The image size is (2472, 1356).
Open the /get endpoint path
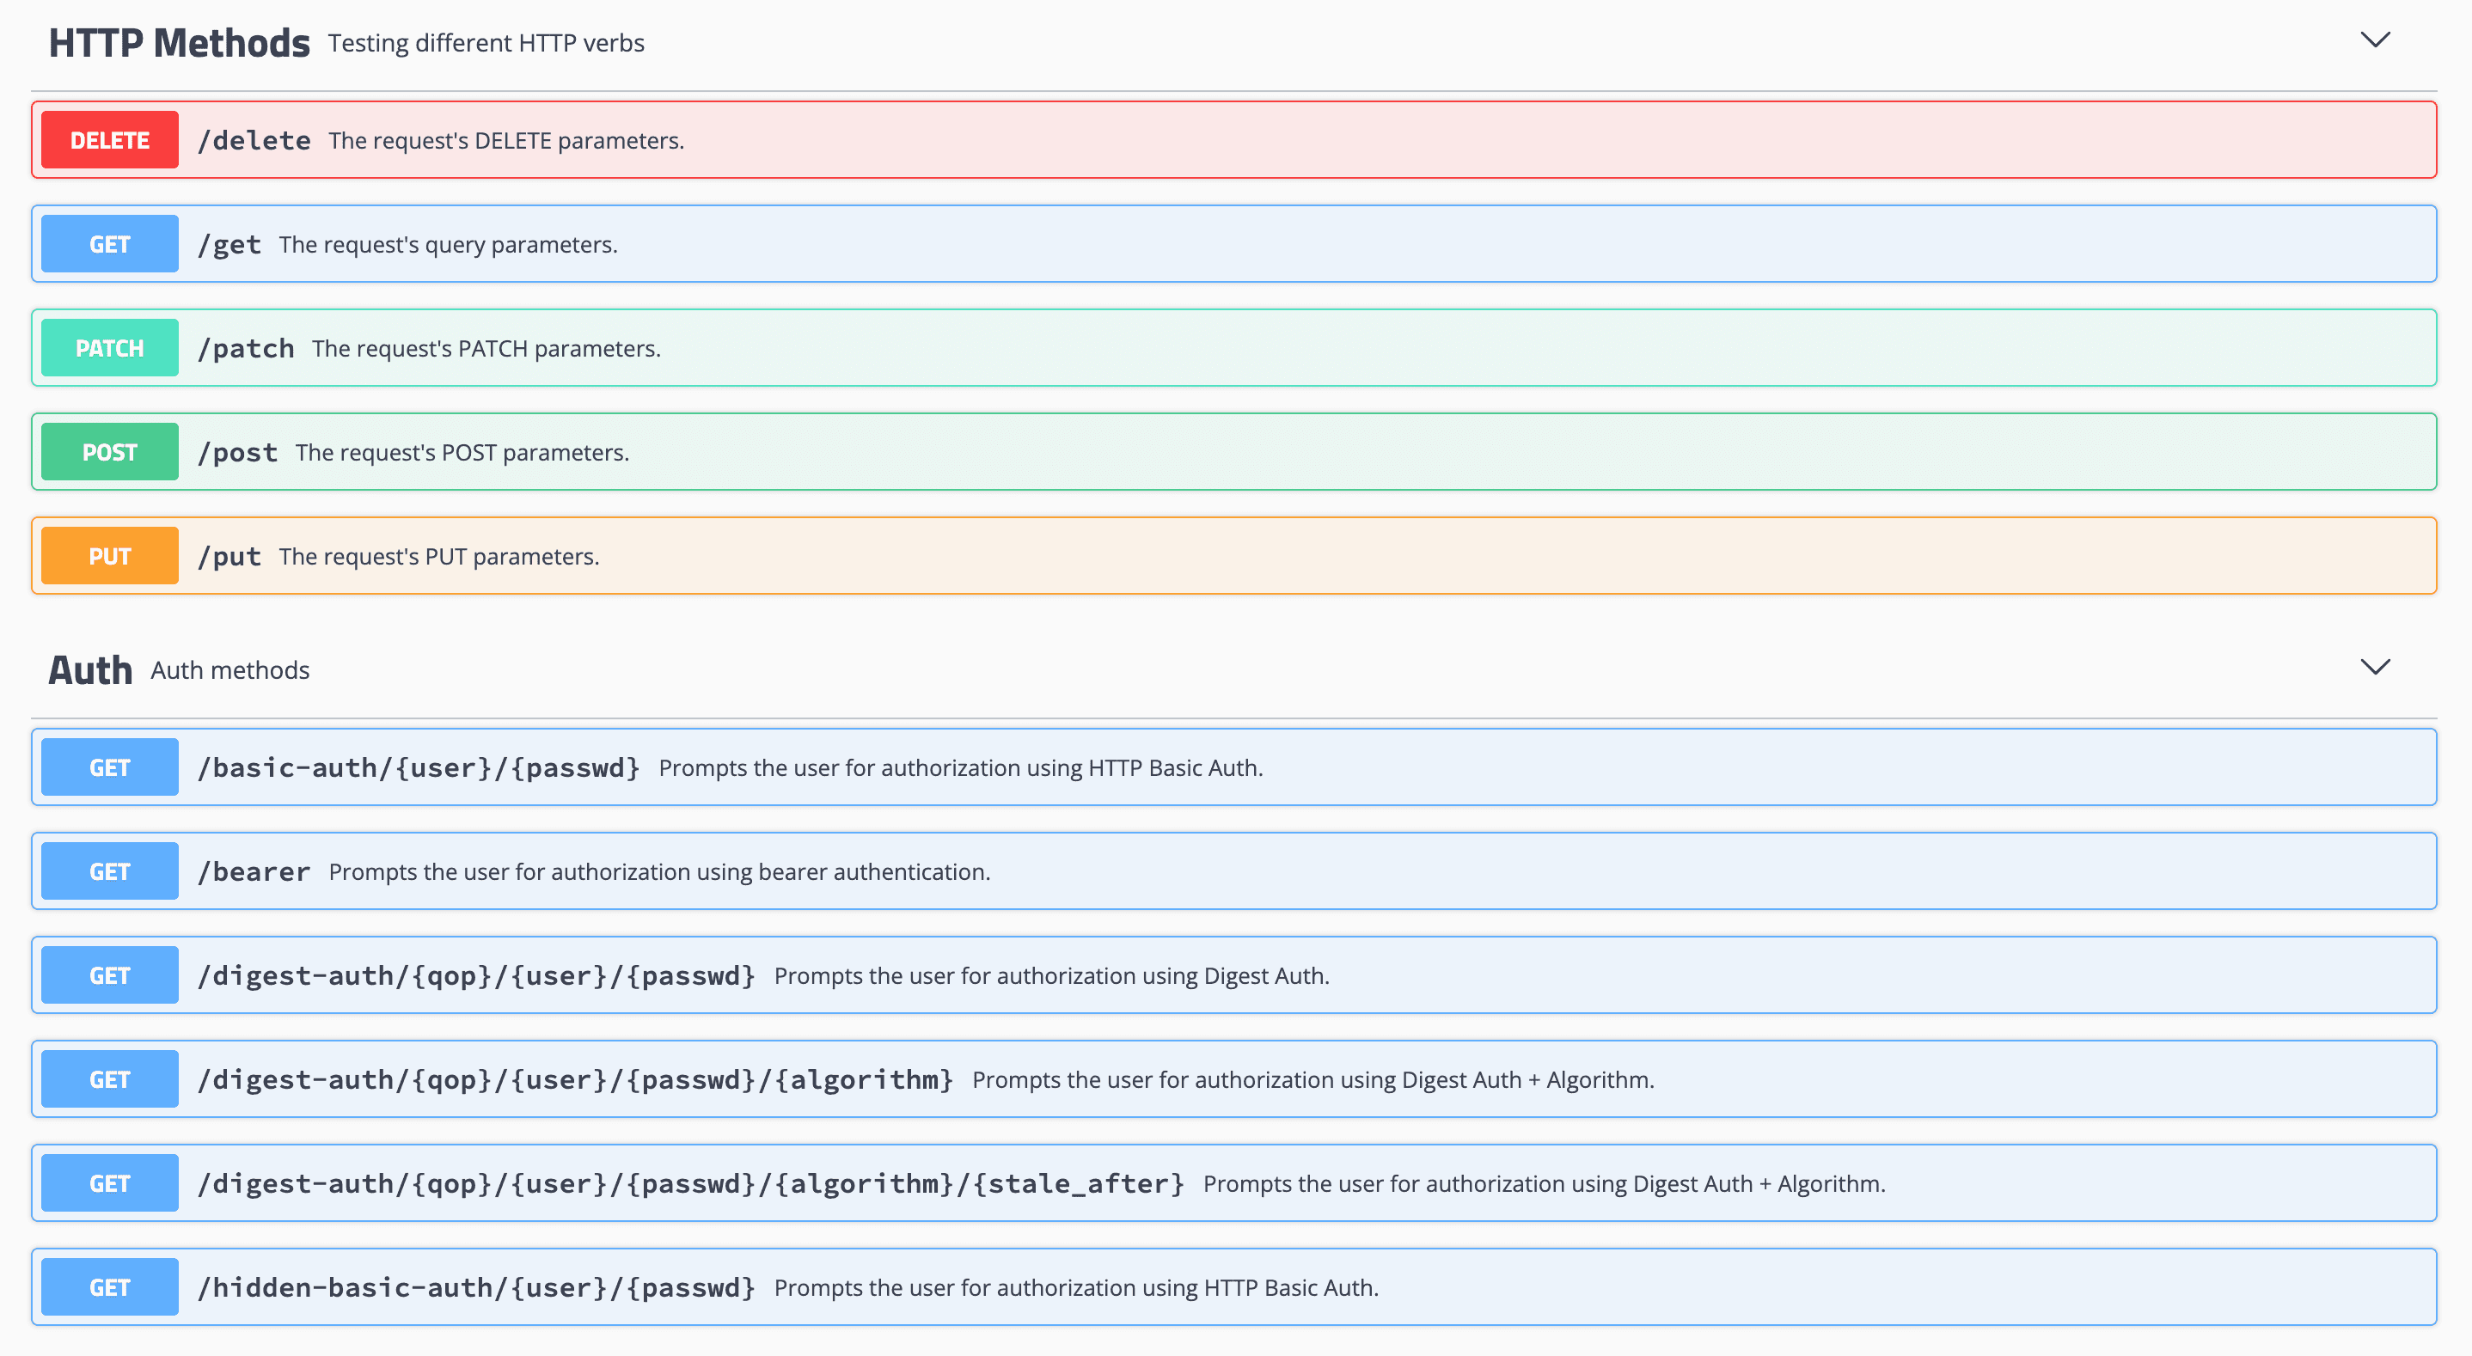coord(229,245)
